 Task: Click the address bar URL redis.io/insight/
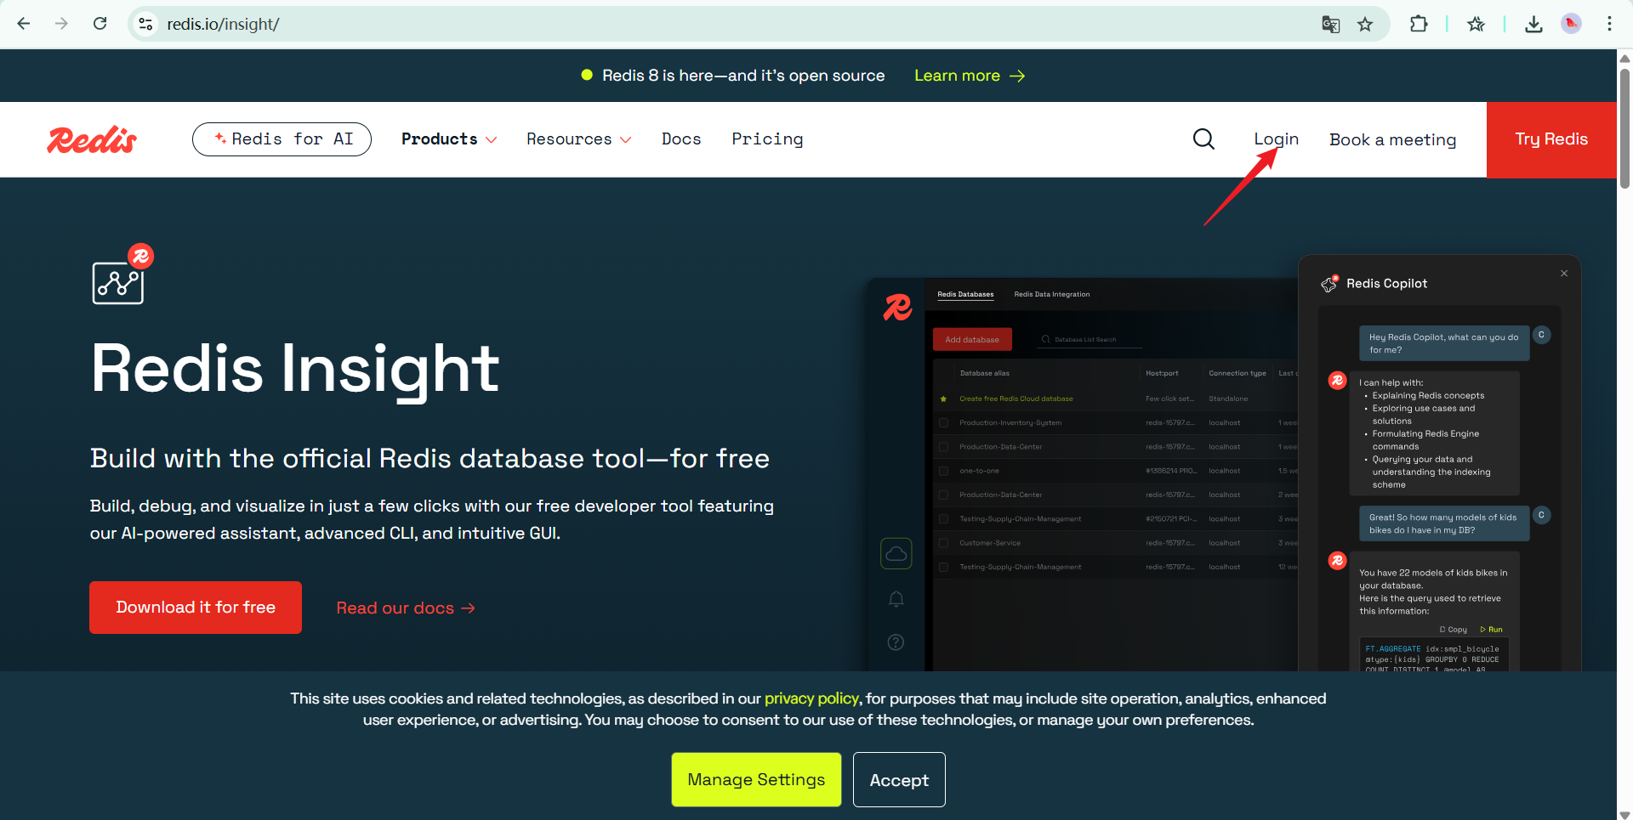(223, 24)
